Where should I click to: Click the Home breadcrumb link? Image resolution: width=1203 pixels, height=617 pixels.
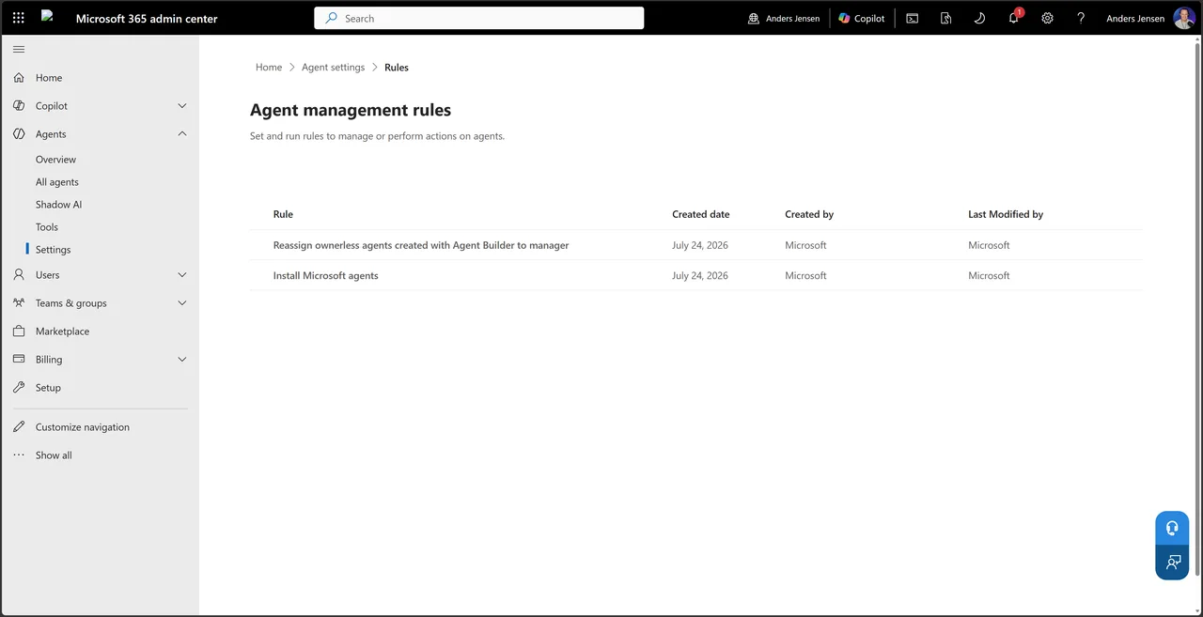point(269,68)
